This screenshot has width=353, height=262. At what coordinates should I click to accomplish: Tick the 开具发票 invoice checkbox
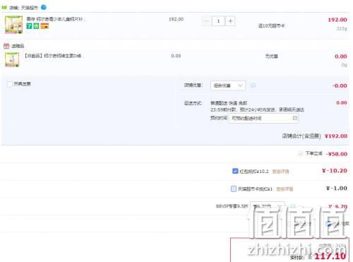coord(9,84)
